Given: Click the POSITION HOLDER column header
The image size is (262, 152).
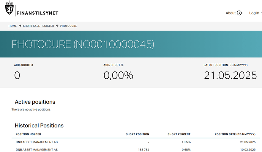Looking at the screenshot, I should coord(28,134).
